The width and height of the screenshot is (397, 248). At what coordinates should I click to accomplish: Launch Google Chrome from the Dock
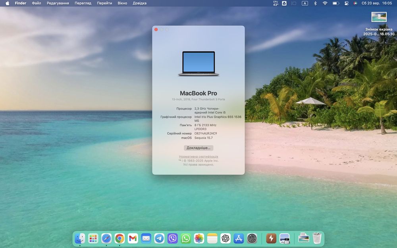(119, 238)
